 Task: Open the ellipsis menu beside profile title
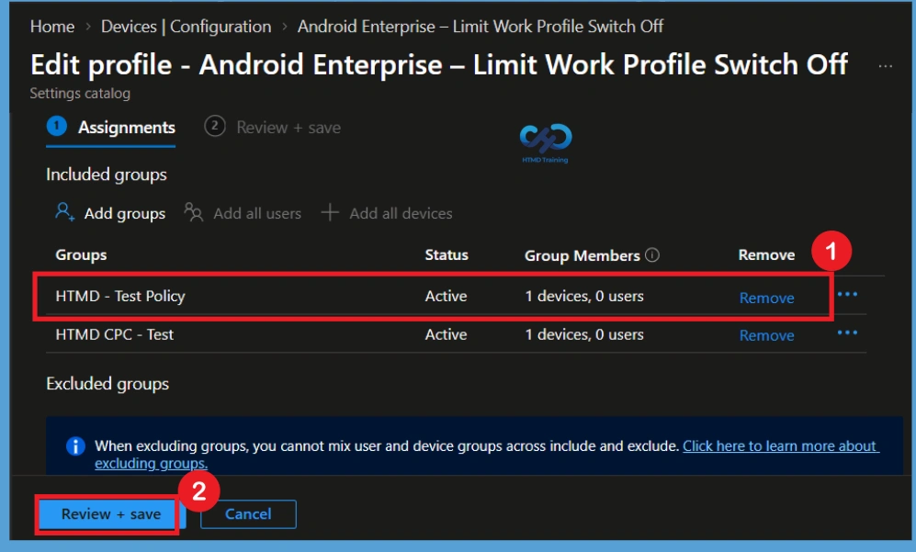point(885,67)
